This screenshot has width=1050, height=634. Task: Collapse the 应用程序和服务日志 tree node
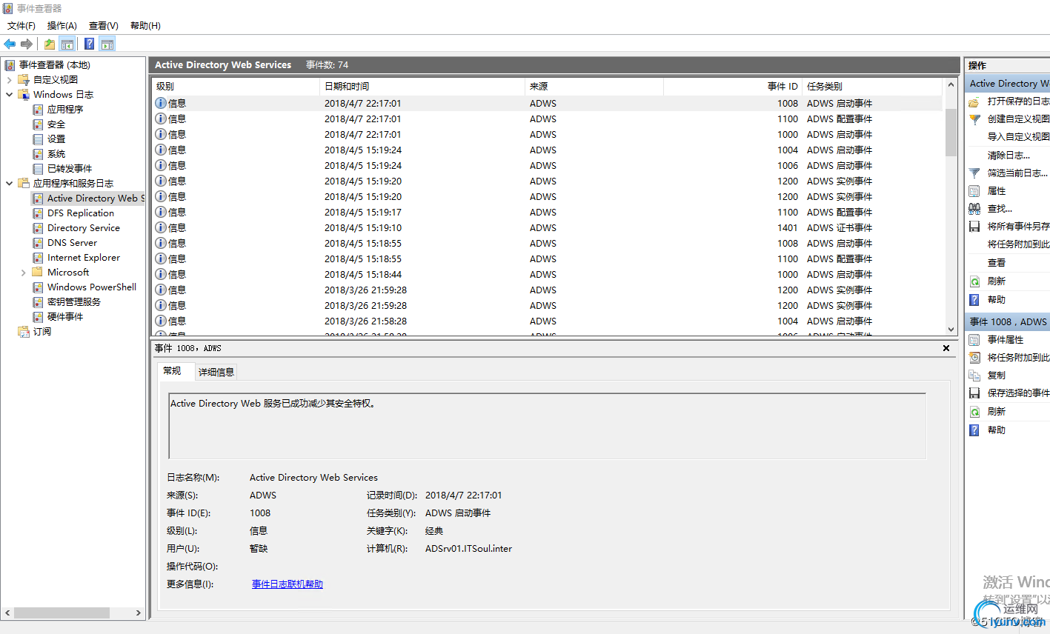point(9,184)
